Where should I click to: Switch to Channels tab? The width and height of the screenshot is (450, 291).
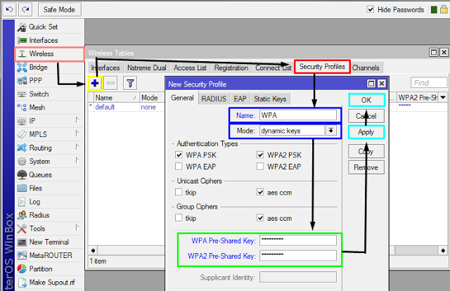tap(366, 67)
